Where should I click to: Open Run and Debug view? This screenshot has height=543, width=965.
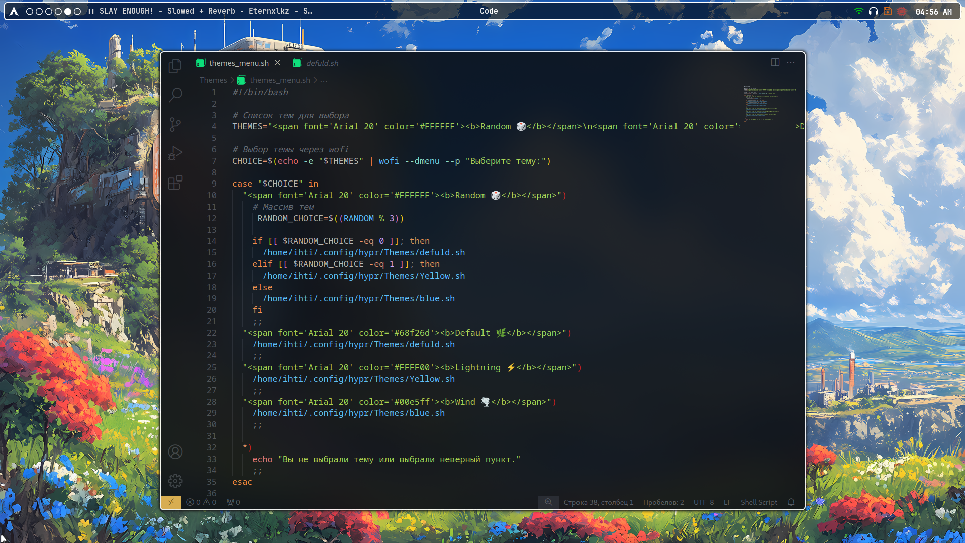pos(175,153)
